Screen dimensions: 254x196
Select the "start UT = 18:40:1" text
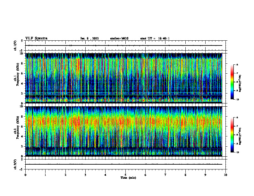coord(155,38)
